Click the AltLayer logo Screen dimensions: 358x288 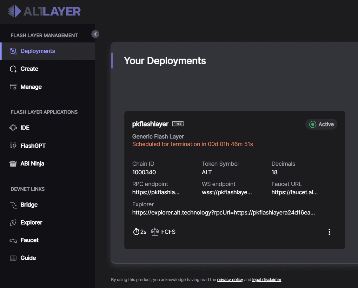point(44,11)
